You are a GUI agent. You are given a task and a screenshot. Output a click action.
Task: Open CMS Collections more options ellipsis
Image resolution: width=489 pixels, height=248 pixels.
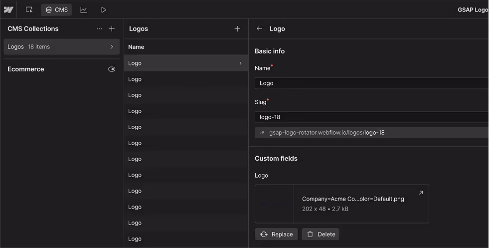tap(100, 29)
